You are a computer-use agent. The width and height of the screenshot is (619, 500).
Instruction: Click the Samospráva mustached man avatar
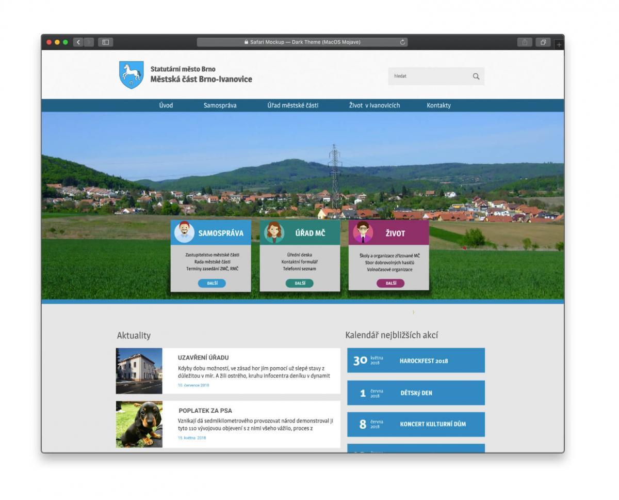coord(184,232)
